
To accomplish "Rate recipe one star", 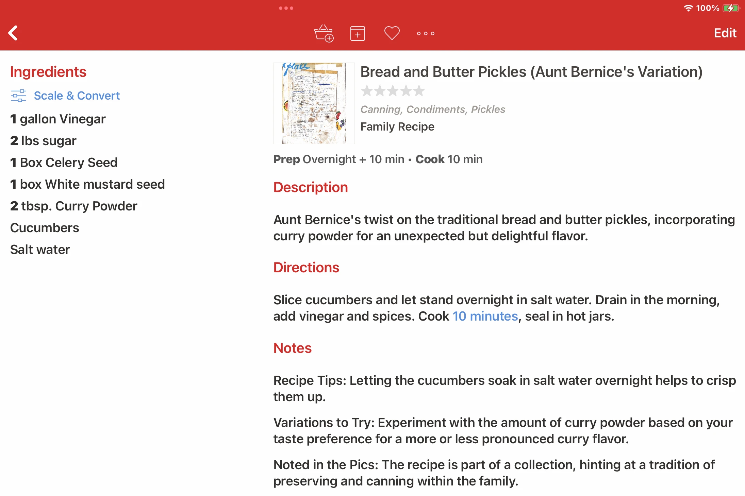I will coord(367,91).
